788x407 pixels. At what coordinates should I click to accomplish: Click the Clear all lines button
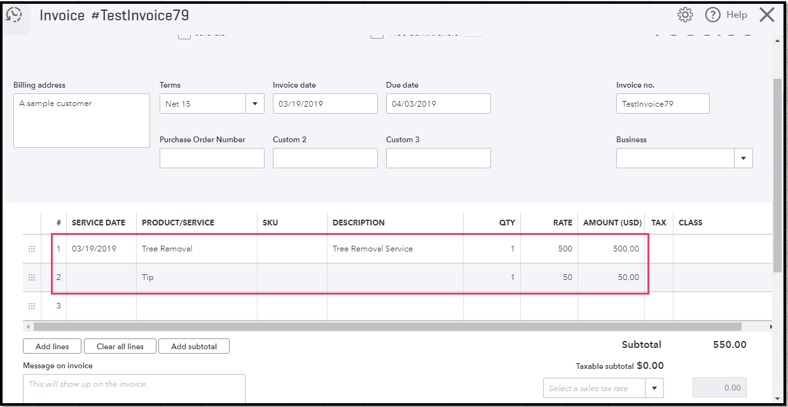click(120, 346)
